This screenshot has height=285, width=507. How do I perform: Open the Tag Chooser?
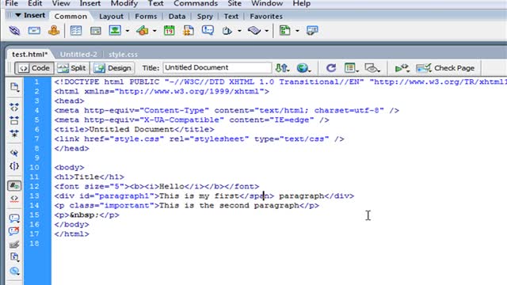312,31
